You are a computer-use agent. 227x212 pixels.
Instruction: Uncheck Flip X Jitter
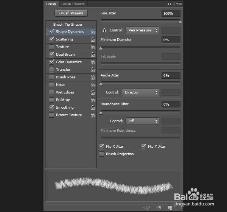click(x=101, y=147)
